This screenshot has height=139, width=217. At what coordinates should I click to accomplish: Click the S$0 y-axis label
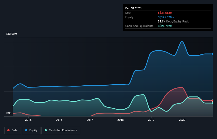tap(9, 113)
